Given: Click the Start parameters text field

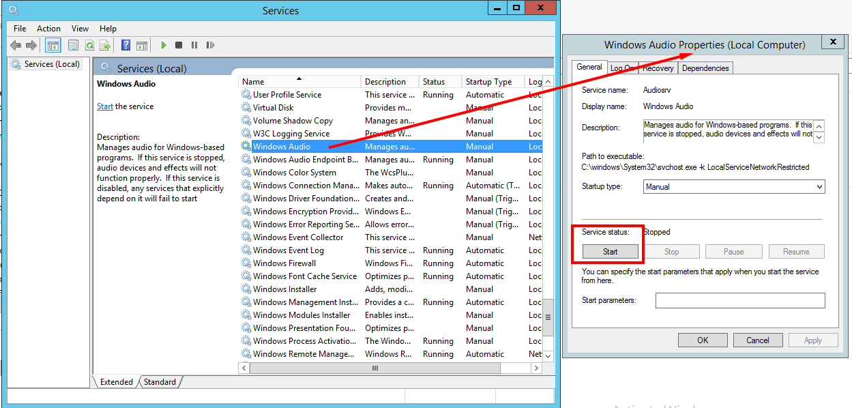Looking at the screenshot, I should coord(739,301).
